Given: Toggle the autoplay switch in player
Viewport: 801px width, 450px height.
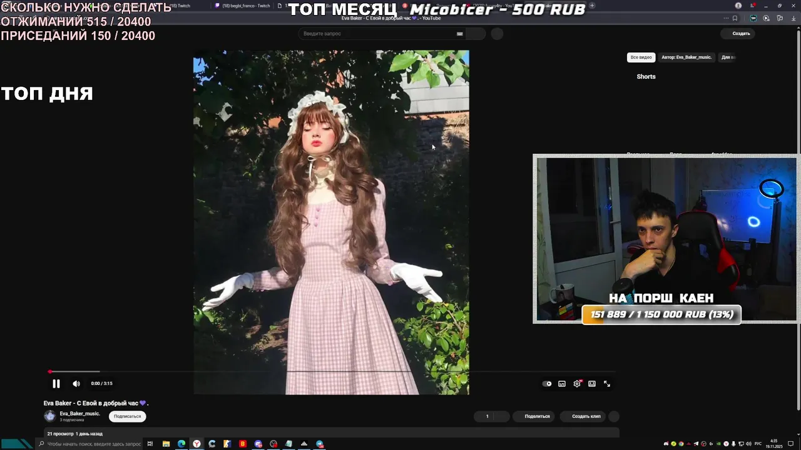Looking at the screenshot, I should pyautogui.click(x=547, y=384).
